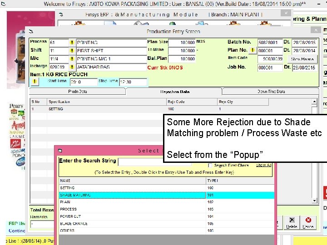Click Finsys ERP module window icon

point(61,15)
